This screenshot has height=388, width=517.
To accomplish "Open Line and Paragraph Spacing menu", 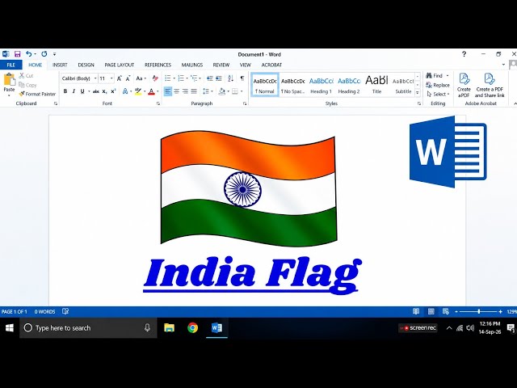I will coord(206,91).
